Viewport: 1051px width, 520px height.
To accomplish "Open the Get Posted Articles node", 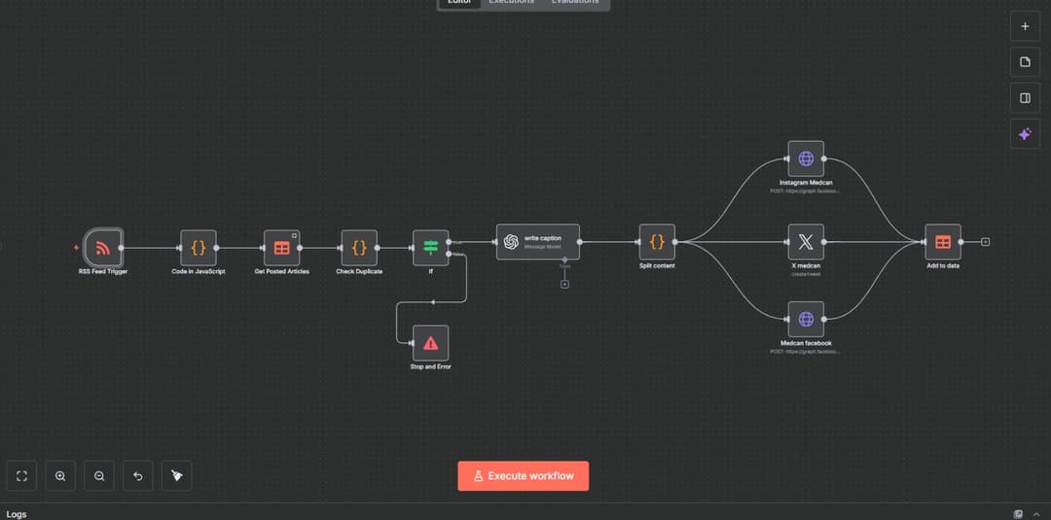I will click(x=281, y=248).
